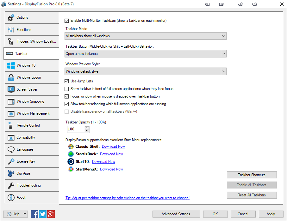This screenshot has width=287, height=221.
Task: Click the Windows Logon padlock icon
Action: tap(11, 77)
